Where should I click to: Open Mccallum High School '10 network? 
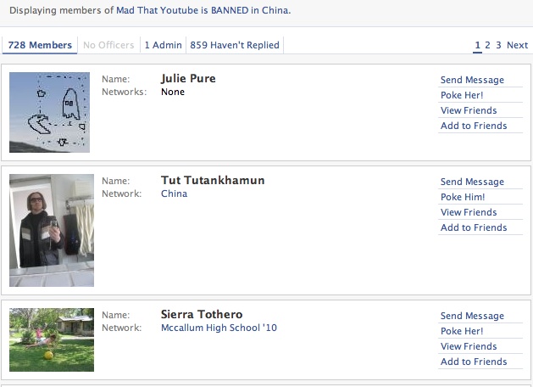(219, 328)
